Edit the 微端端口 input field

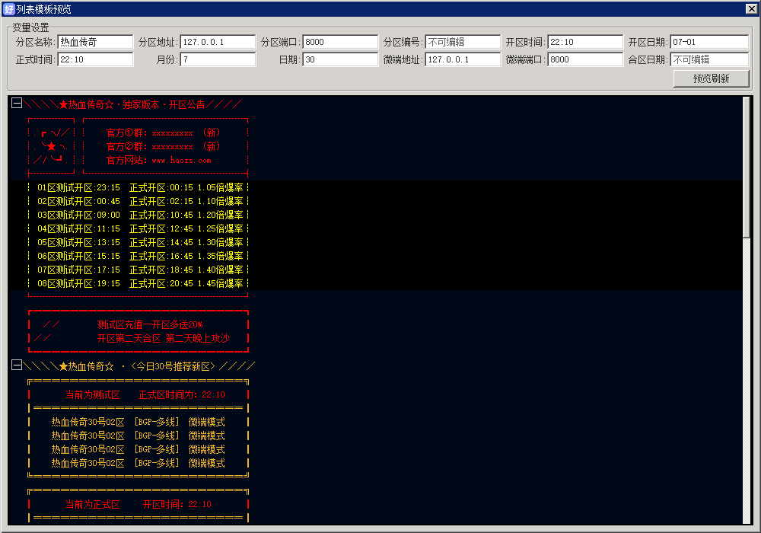click(x=585, y=59)
